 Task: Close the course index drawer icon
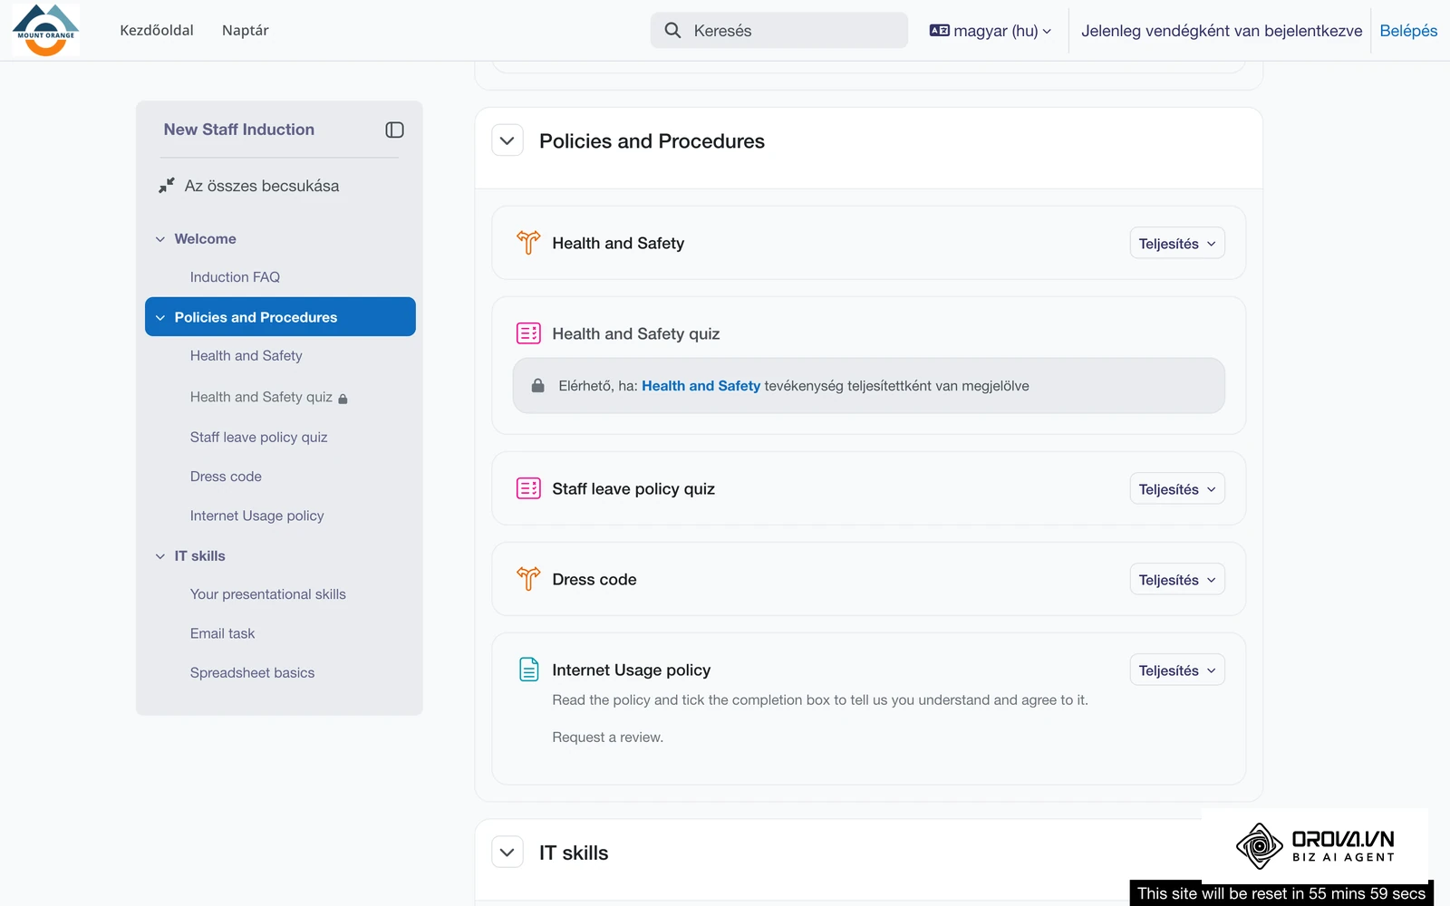[394, 130]
